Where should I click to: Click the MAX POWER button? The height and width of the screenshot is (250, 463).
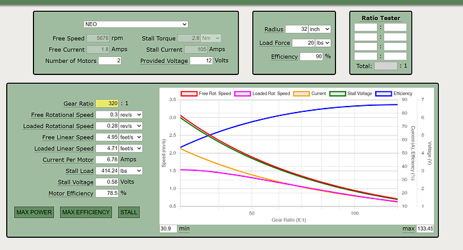pyautogui.click(x=34, y=212)
